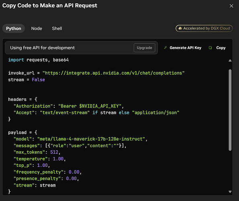Click the Upgrade button
Image resolution: width=239 pixels, height=201 pixels.
coord(144,48)
